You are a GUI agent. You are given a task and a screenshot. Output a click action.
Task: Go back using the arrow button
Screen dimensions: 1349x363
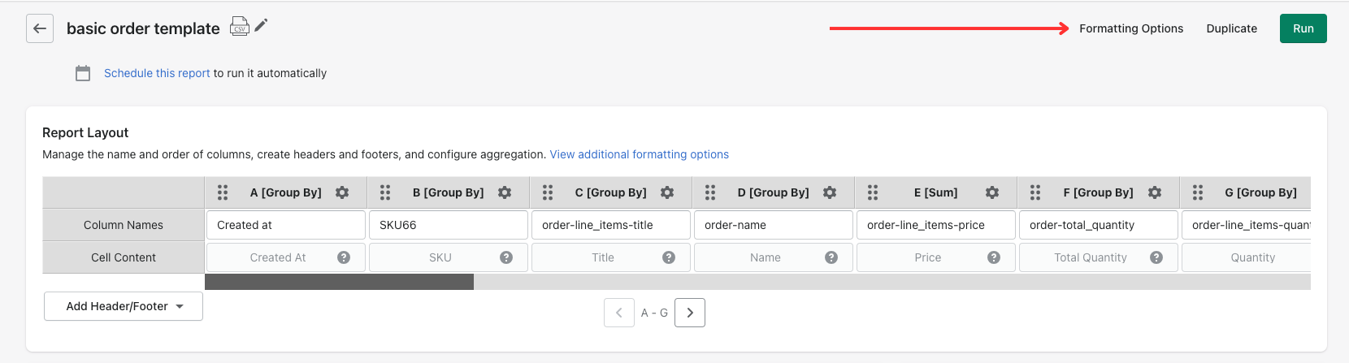pos(40,28)
